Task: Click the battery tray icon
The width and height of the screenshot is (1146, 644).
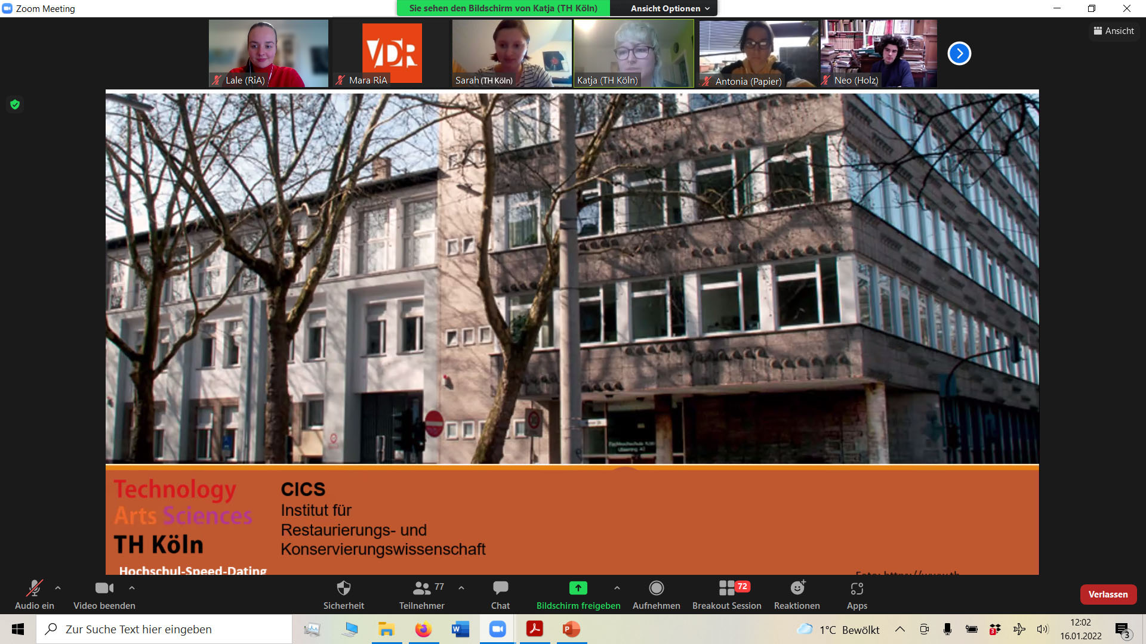Action: tap(971, 629)
